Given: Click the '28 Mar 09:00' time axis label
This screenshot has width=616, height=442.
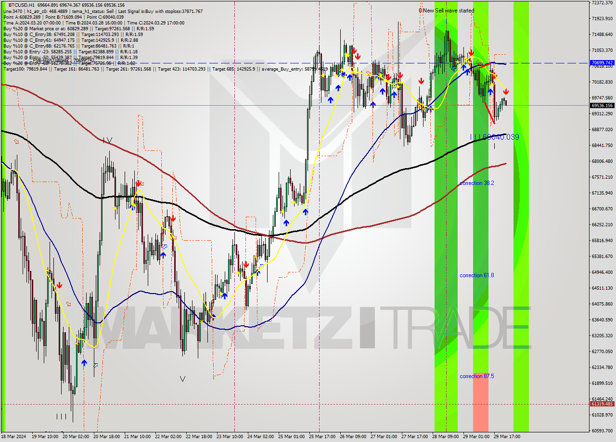Looking at the screenshot, I should point(445,437).
